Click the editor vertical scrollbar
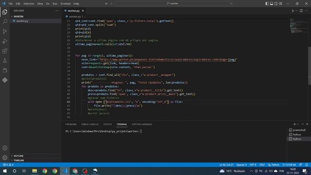Screen dimensions: 311x175 pos(310,66)
